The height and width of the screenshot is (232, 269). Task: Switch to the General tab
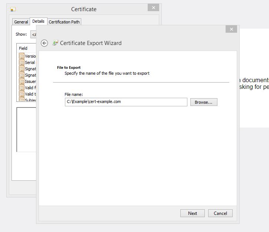pos(21,22)
